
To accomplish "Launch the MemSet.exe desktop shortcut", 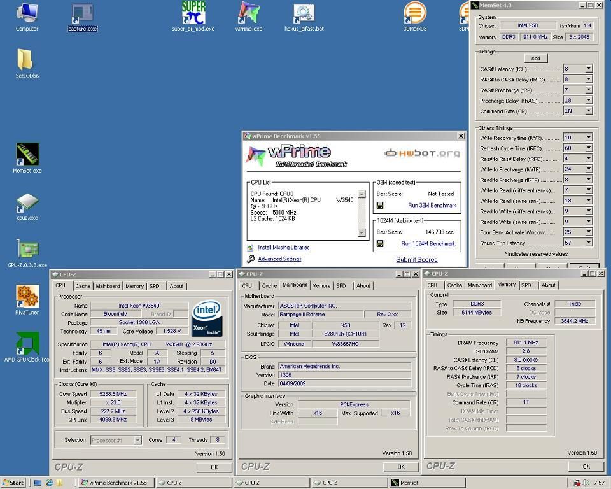I will pyautogui.click(x=27, y=158).
